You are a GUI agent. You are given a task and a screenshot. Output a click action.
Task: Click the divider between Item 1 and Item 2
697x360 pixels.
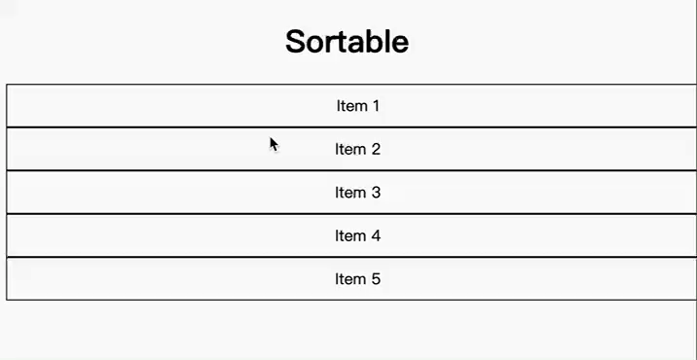351,127
